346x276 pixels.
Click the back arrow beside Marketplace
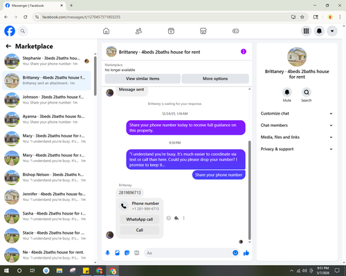coord(8,46)
